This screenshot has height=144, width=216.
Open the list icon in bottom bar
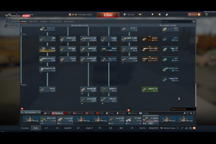click(x=182, y=128)
